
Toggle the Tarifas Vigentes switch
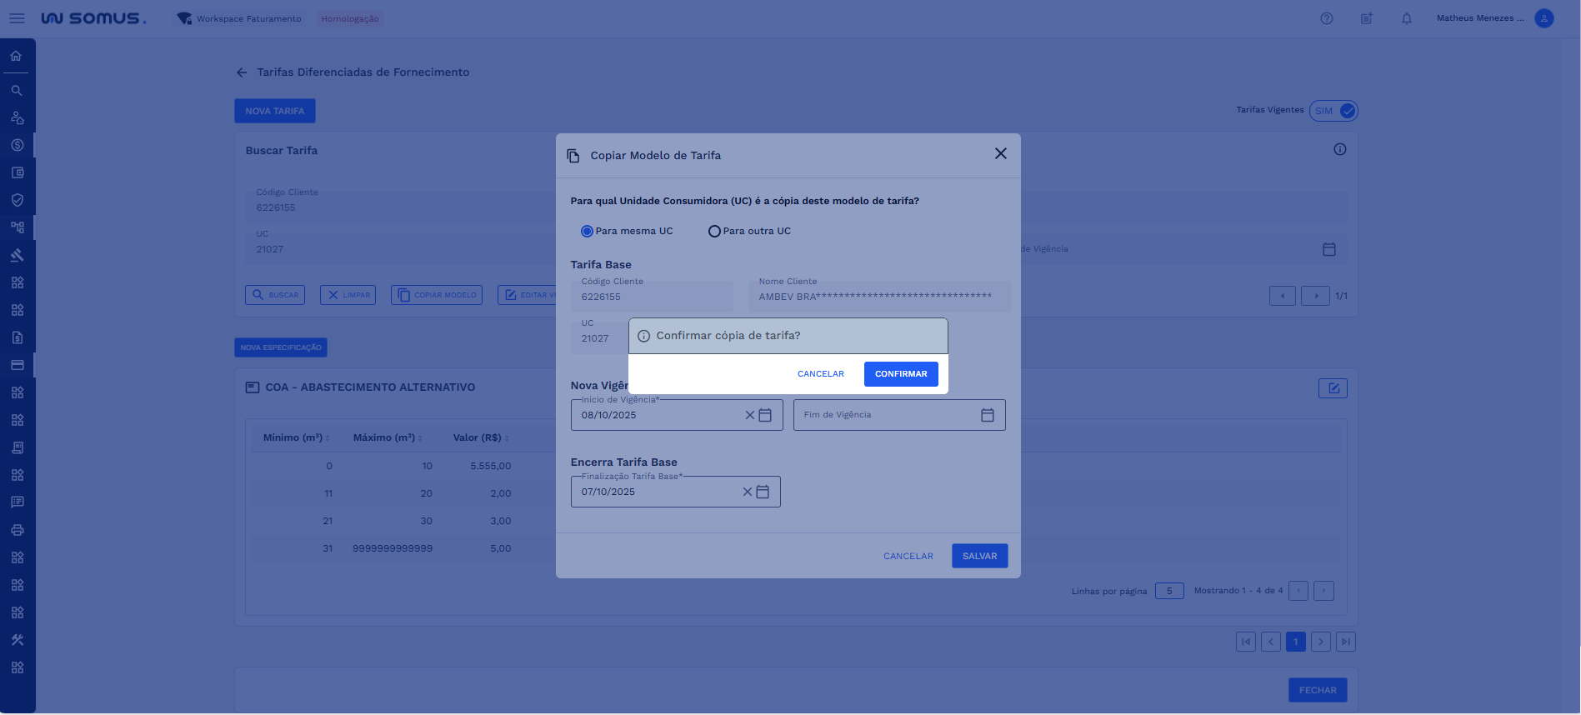coord(1334,111)
